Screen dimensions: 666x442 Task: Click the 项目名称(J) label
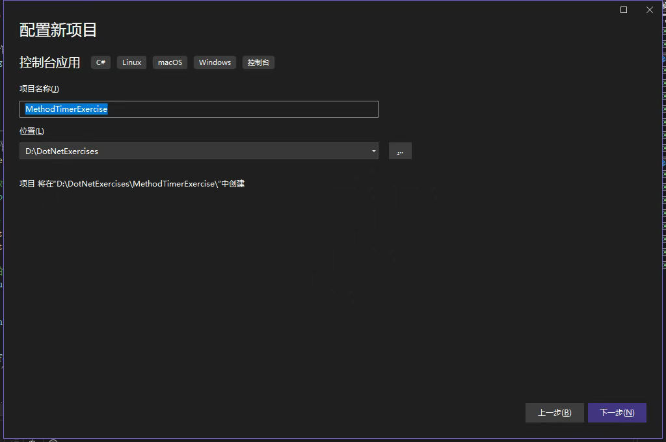(39, 89)
